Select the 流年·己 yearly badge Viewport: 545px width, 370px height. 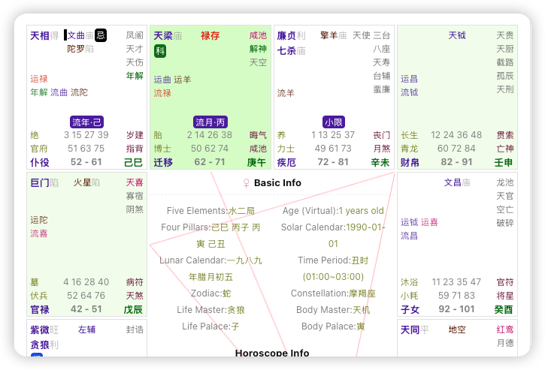[x=87, y=122]
